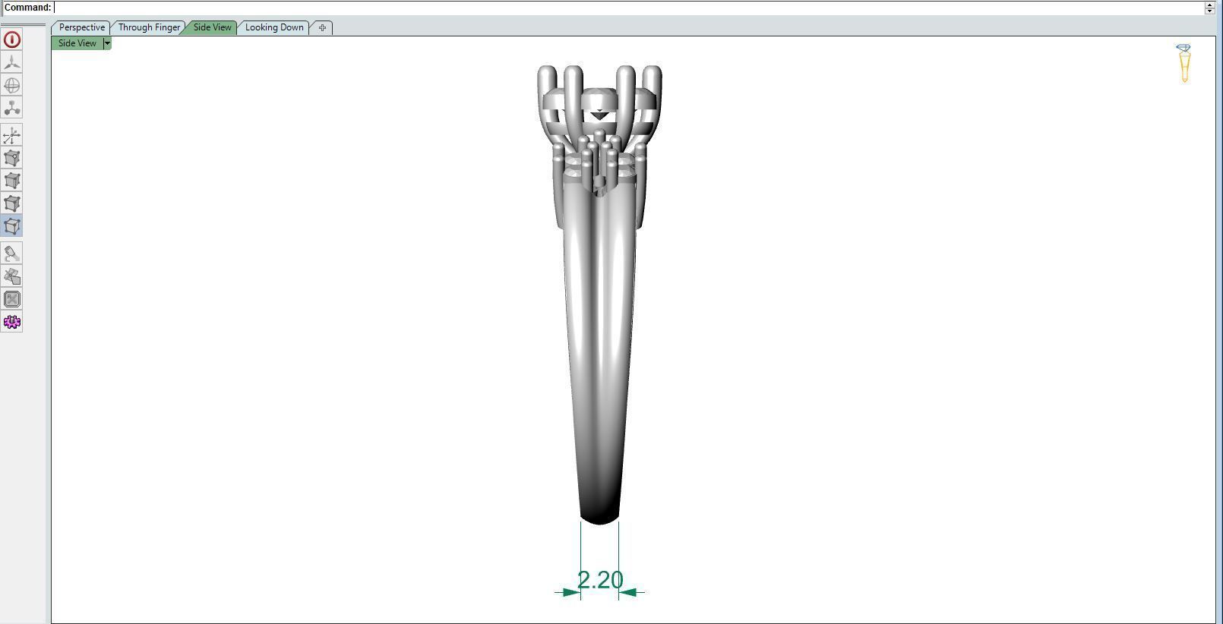This screenshot has width=1223, height=624.
Task: Select the paint bucket material icon
Action: point(12,254)
